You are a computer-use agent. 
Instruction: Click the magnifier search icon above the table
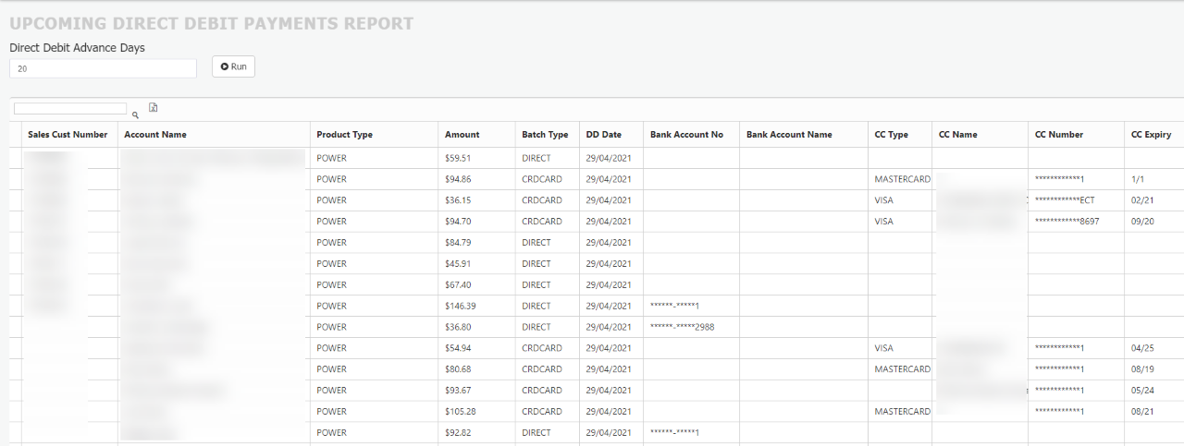pos(135,115)
